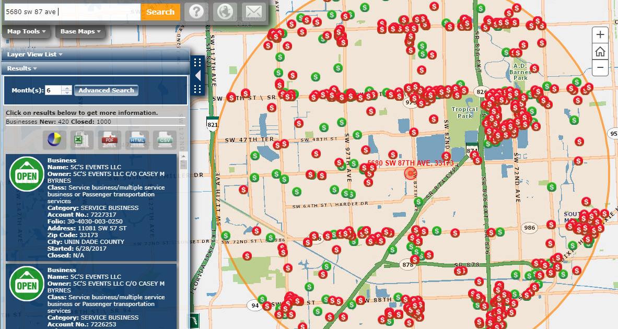Click the Month(s) number field

pyautogui.click(x=53, y=90)
